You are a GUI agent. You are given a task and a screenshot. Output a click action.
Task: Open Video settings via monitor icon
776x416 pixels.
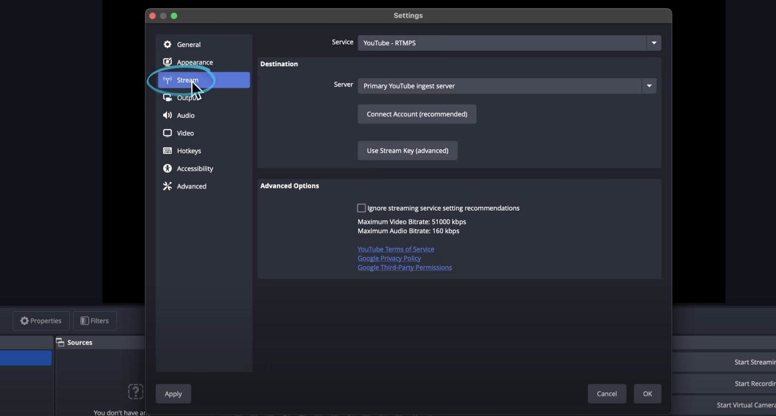[167, 133]
